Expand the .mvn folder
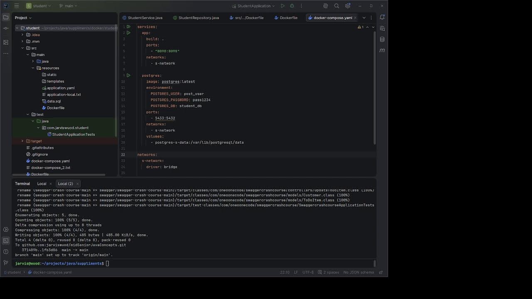Image resolution: width=532 pixels, height=299 pixels. [x=22, y=42]
